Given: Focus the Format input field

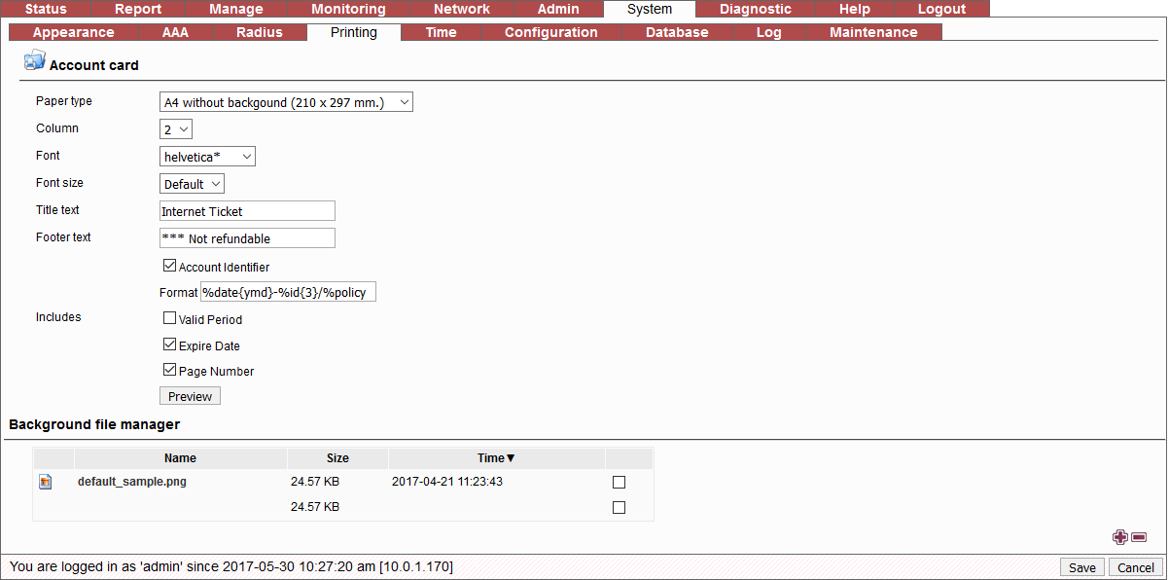Looking at the screenshot, I should [x=288, y=292].
